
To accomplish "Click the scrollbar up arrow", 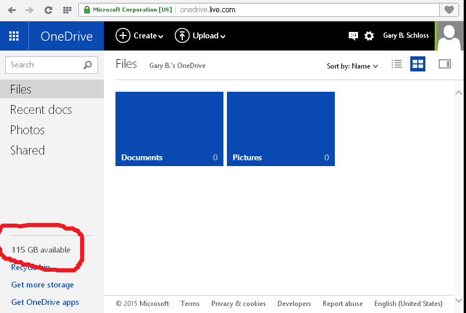I will 458,93.
